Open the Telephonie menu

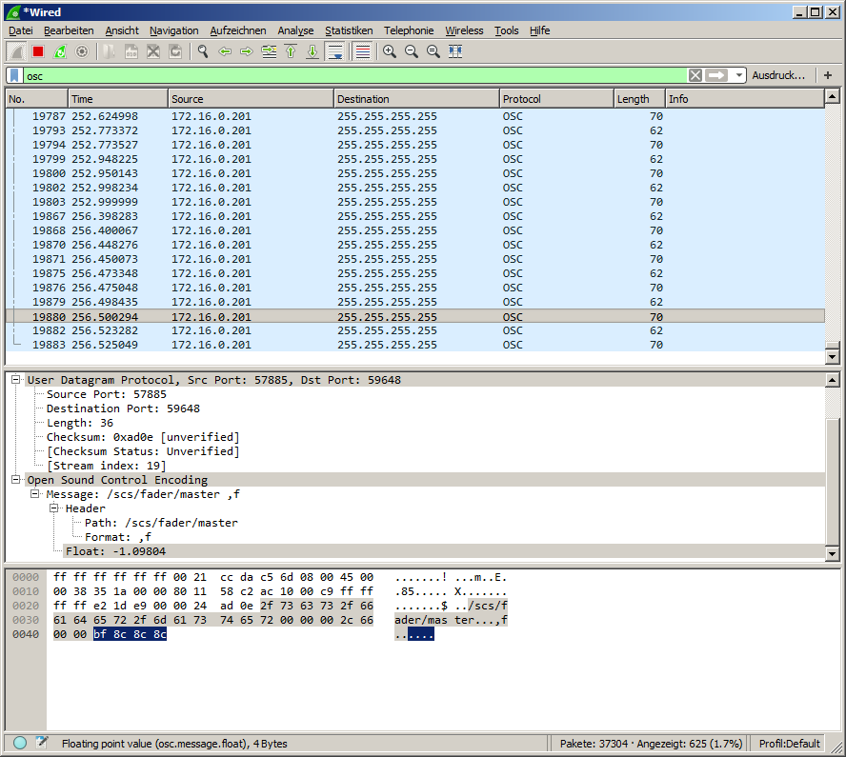[x=409, y=30]
